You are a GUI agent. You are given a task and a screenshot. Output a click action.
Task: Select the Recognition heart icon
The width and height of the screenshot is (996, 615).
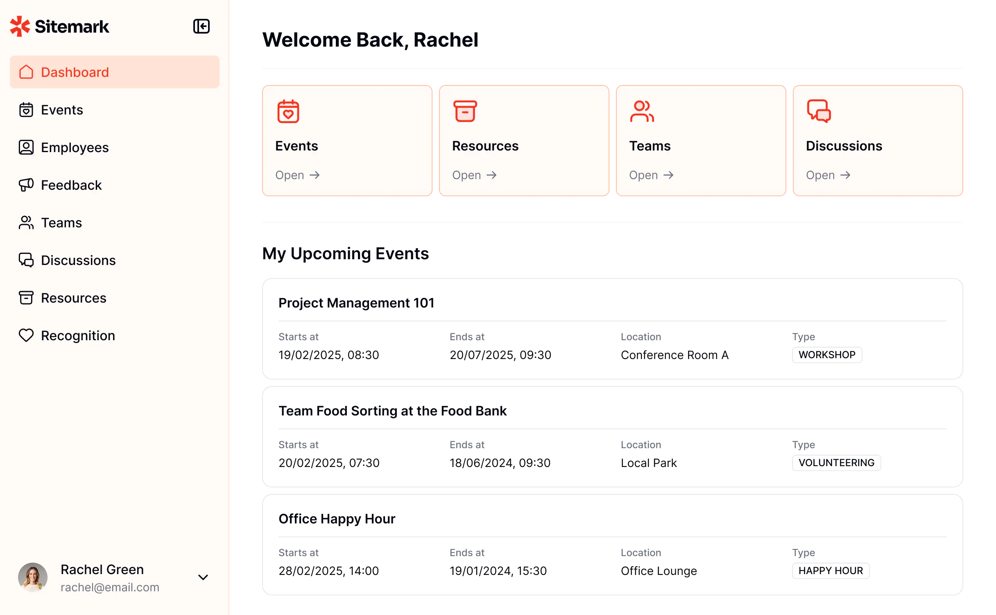[x=26, y=335]
